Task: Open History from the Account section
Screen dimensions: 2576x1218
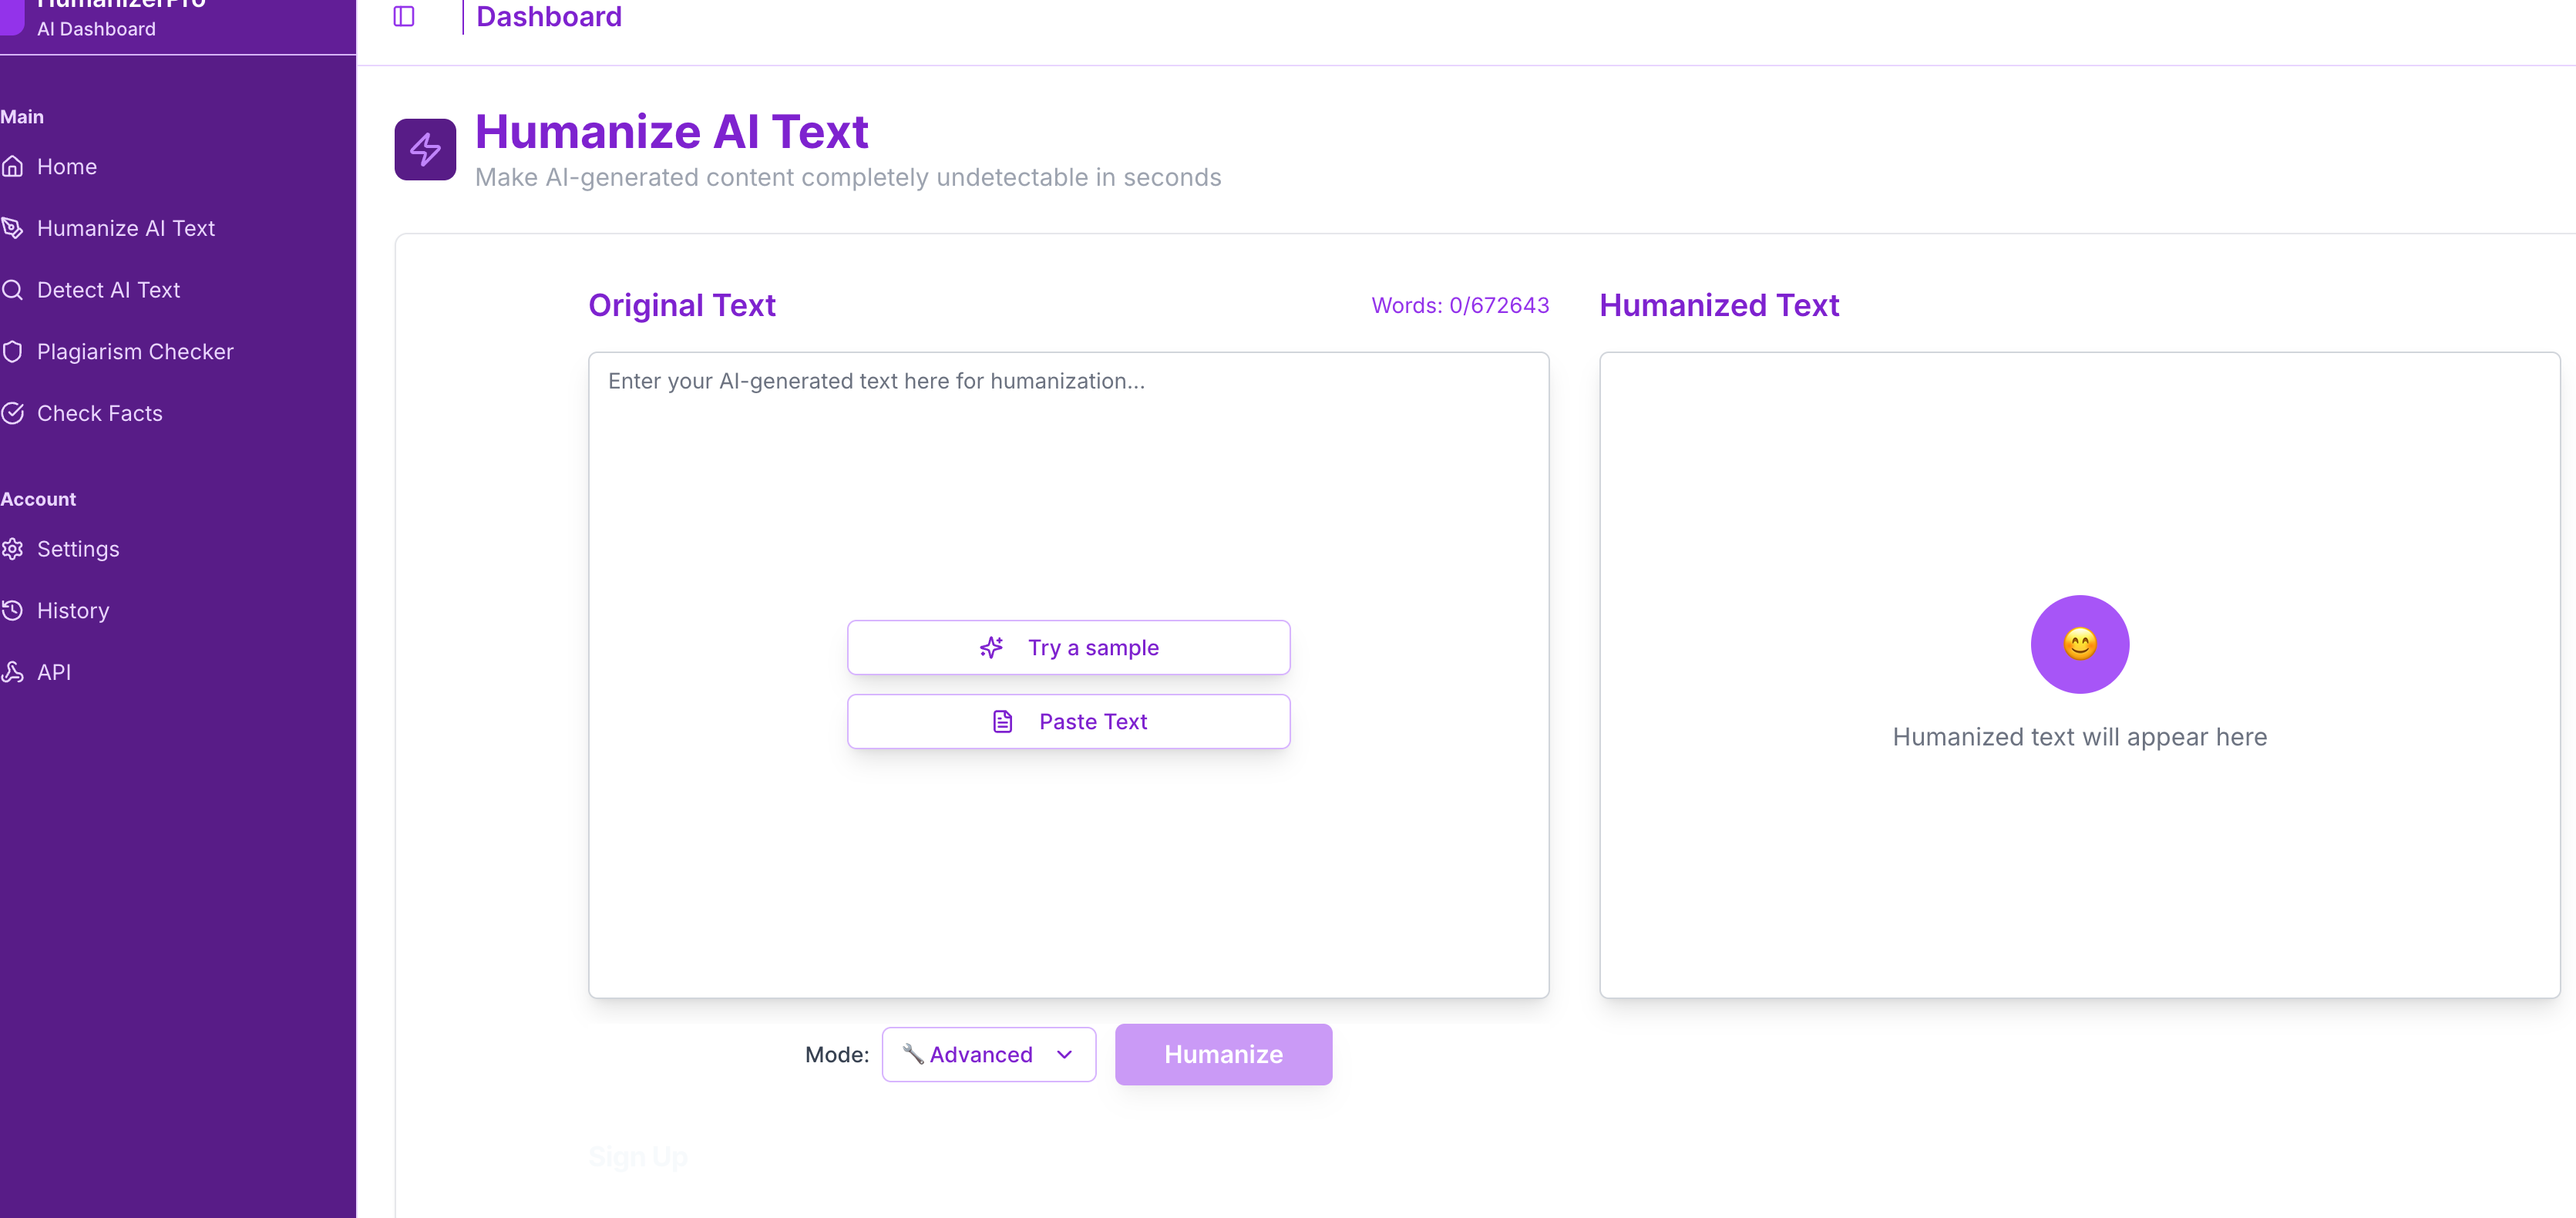Action: click(x=73, y=611)
